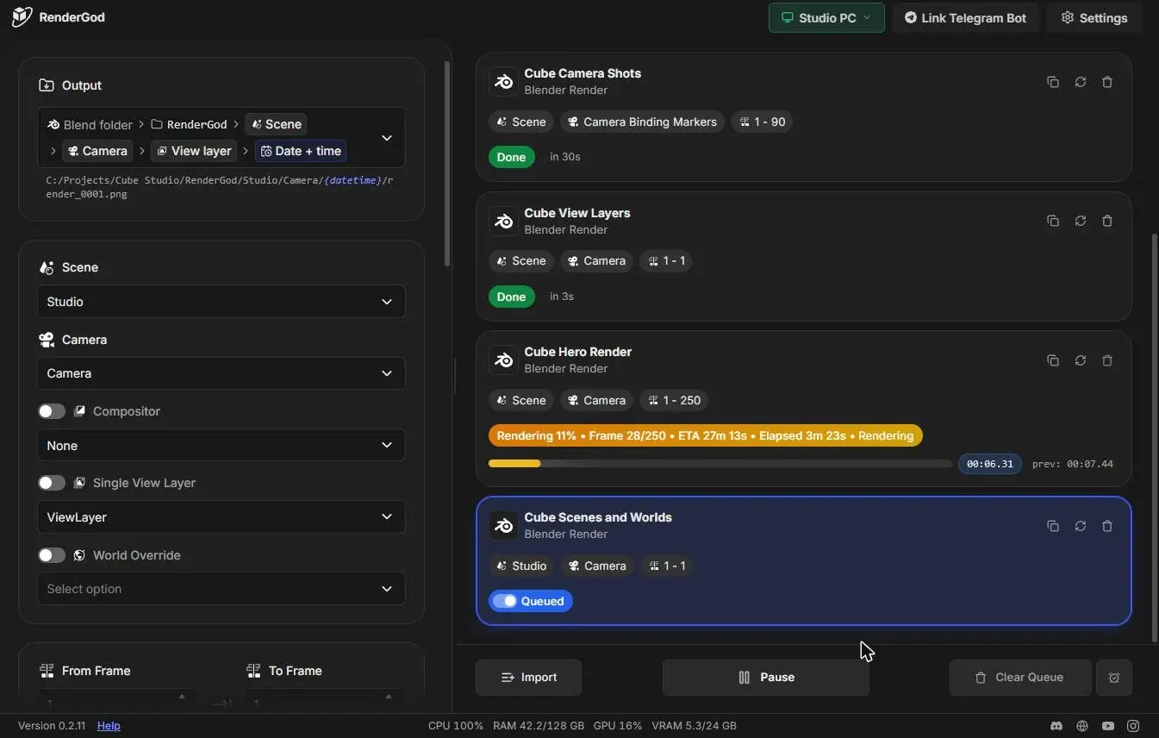The height and width of the screenshot is (738, 1159).
Task: Click the Import button
Action: [529, 678]
